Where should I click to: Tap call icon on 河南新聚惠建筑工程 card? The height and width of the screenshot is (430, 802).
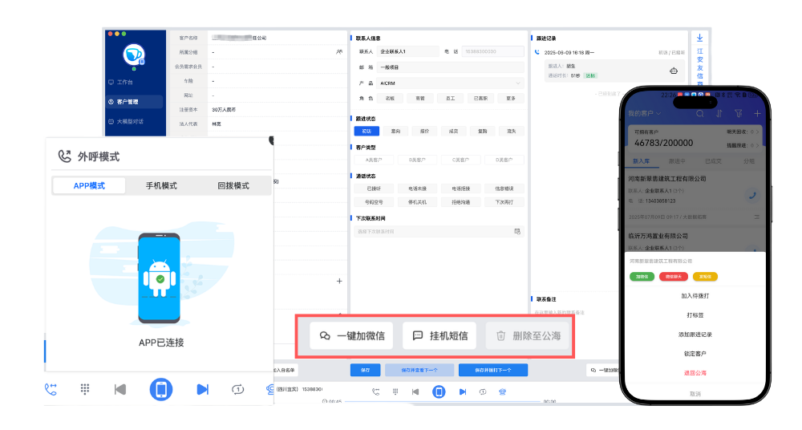pyautogui.click(x=752, y=195)
